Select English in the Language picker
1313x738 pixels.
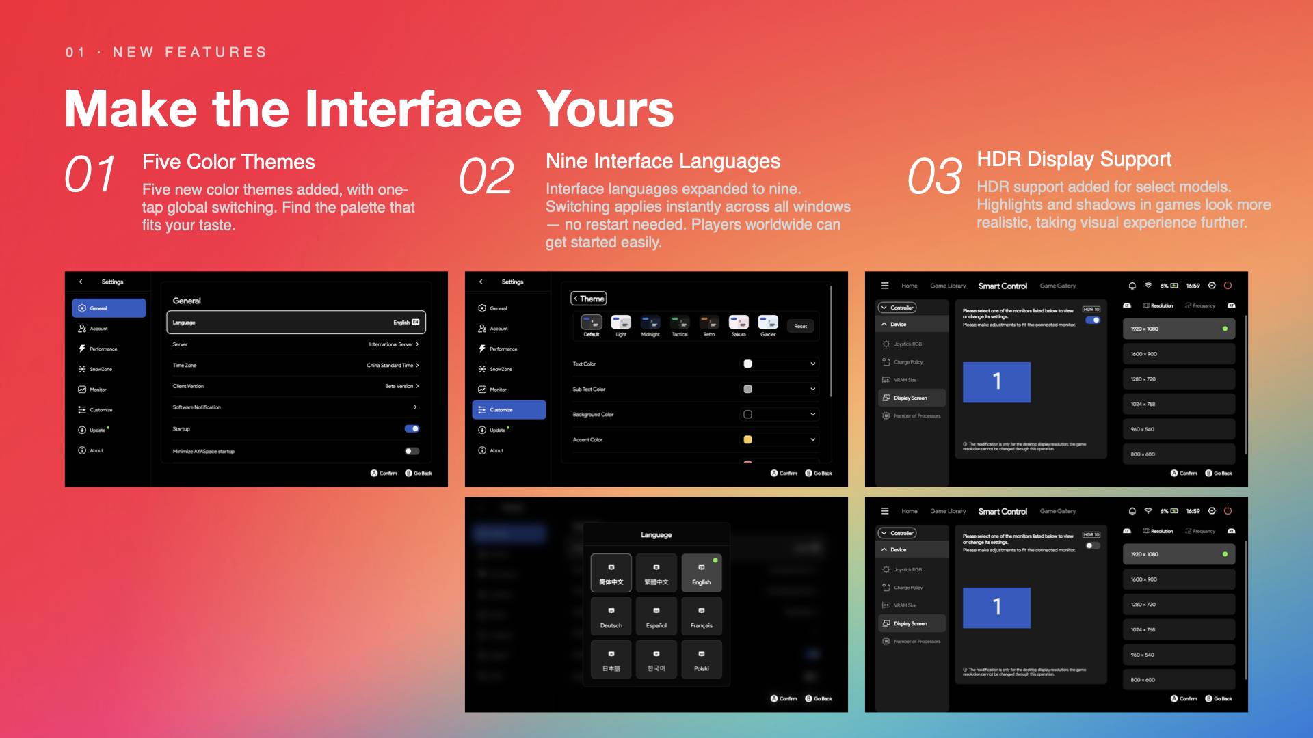click(702, 573)
